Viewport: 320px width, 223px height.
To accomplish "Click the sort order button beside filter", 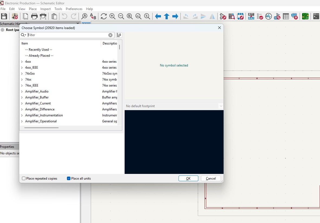I will pos(119,35).
